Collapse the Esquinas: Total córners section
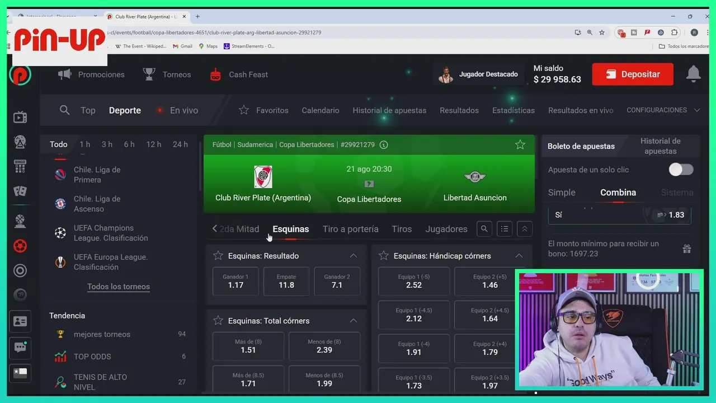Image resolution: width=716 pixels, height=403 pixels. 354,321
